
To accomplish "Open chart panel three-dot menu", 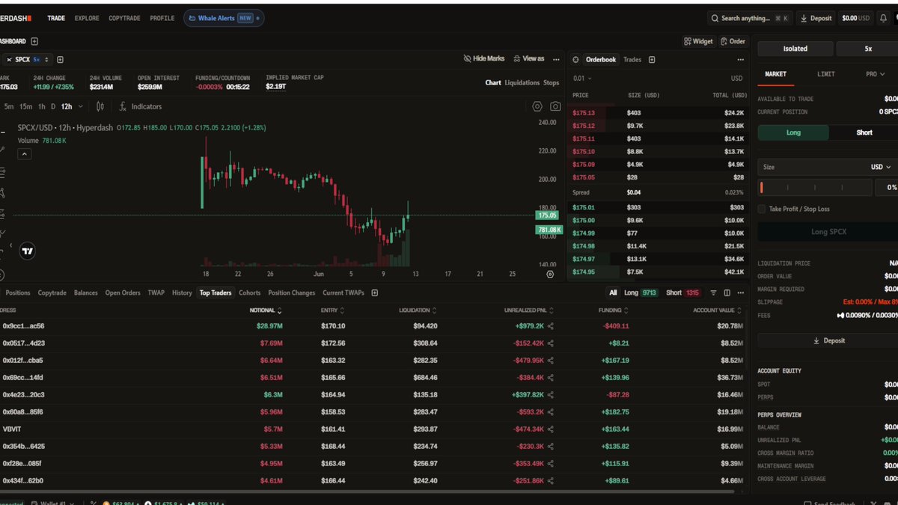I will pos(556,59).
